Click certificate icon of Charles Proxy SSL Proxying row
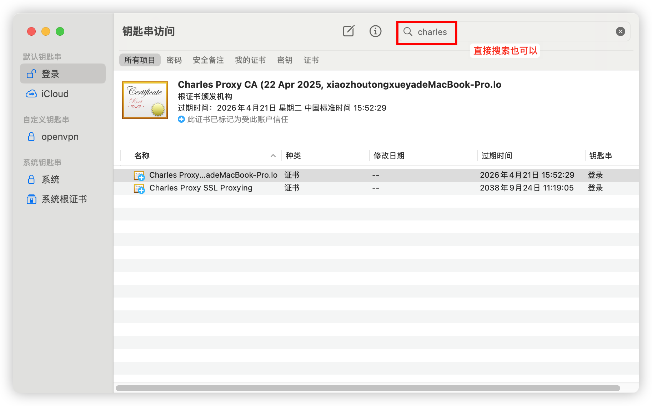The height and width of the screenshot is (406, 652). point(139,188)
